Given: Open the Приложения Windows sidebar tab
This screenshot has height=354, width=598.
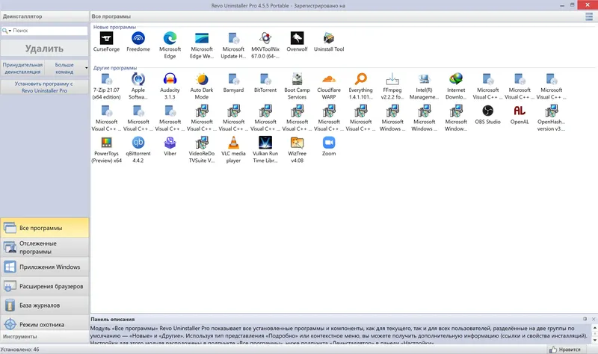Looking at the screenshot, I should click(x=45, y=267).
